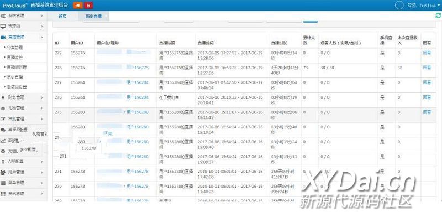Expand the 用户管理 chevron
The image size is (442, 212).
(x=41, y=173)
